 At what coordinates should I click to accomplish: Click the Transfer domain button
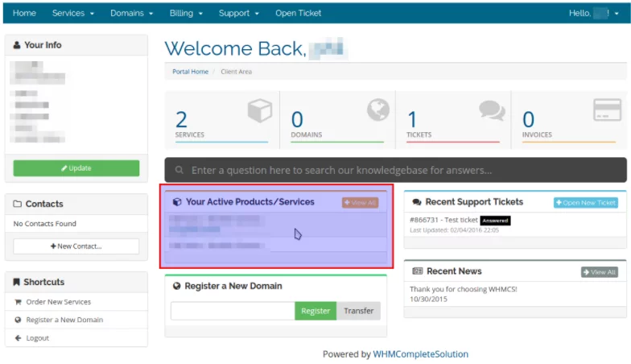tap(358, 311)
